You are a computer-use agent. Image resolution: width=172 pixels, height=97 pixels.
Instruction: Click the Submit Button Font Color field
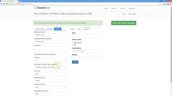pyautogui.click(x=50, y=94)
